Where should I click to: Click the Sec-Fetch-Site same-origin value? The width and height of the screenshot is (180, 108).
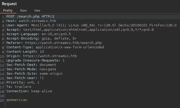pyautogui.click(x=48, y=74)
